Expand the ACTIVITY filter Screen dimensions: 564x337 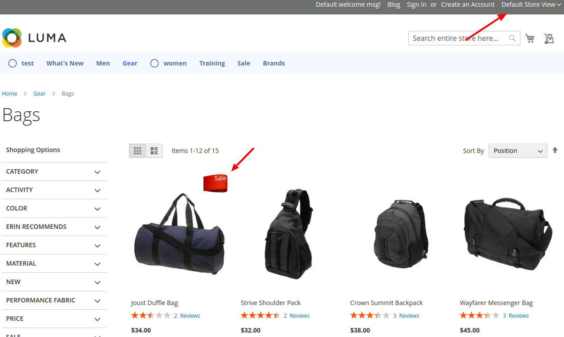54,190
